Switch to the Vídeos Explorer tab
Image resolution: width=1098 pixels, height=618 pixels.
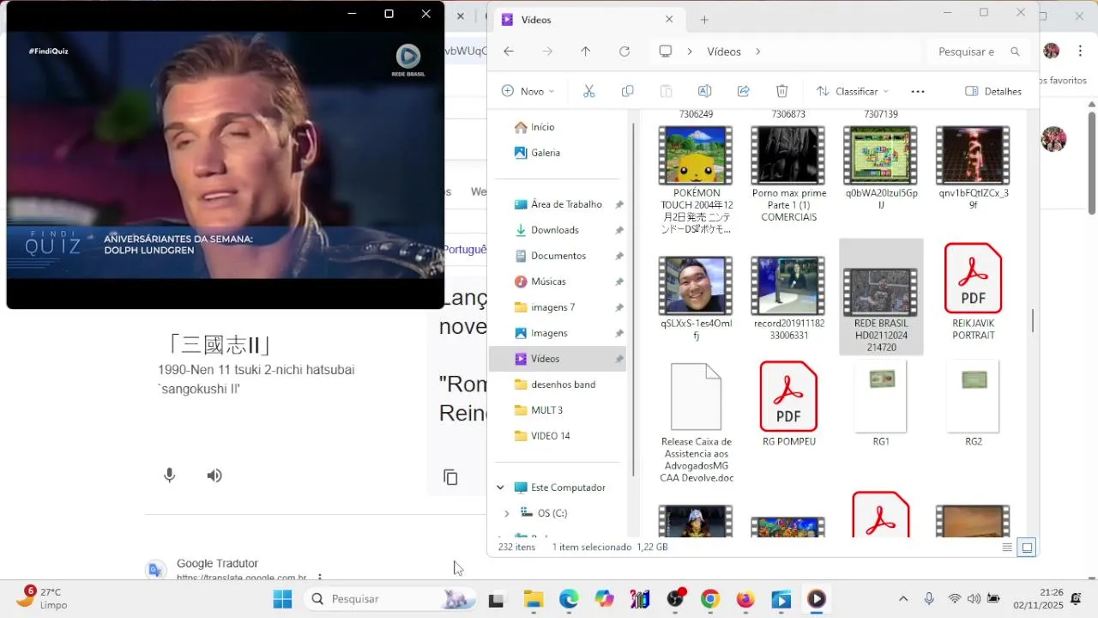click(x=588, y=20)
